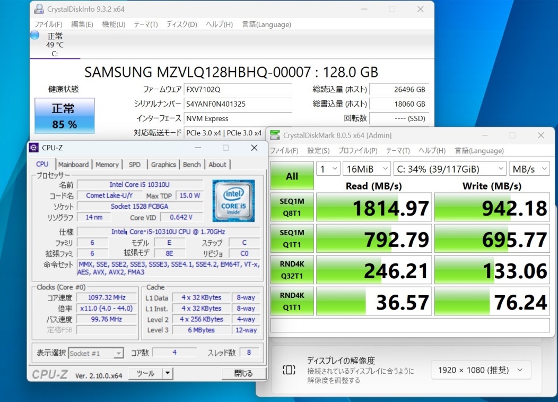Open プロファイル(P) menu in CrystalDiskMark
Image resolution: width=558 pixels, height=402 pixels.
coord(358,150)
